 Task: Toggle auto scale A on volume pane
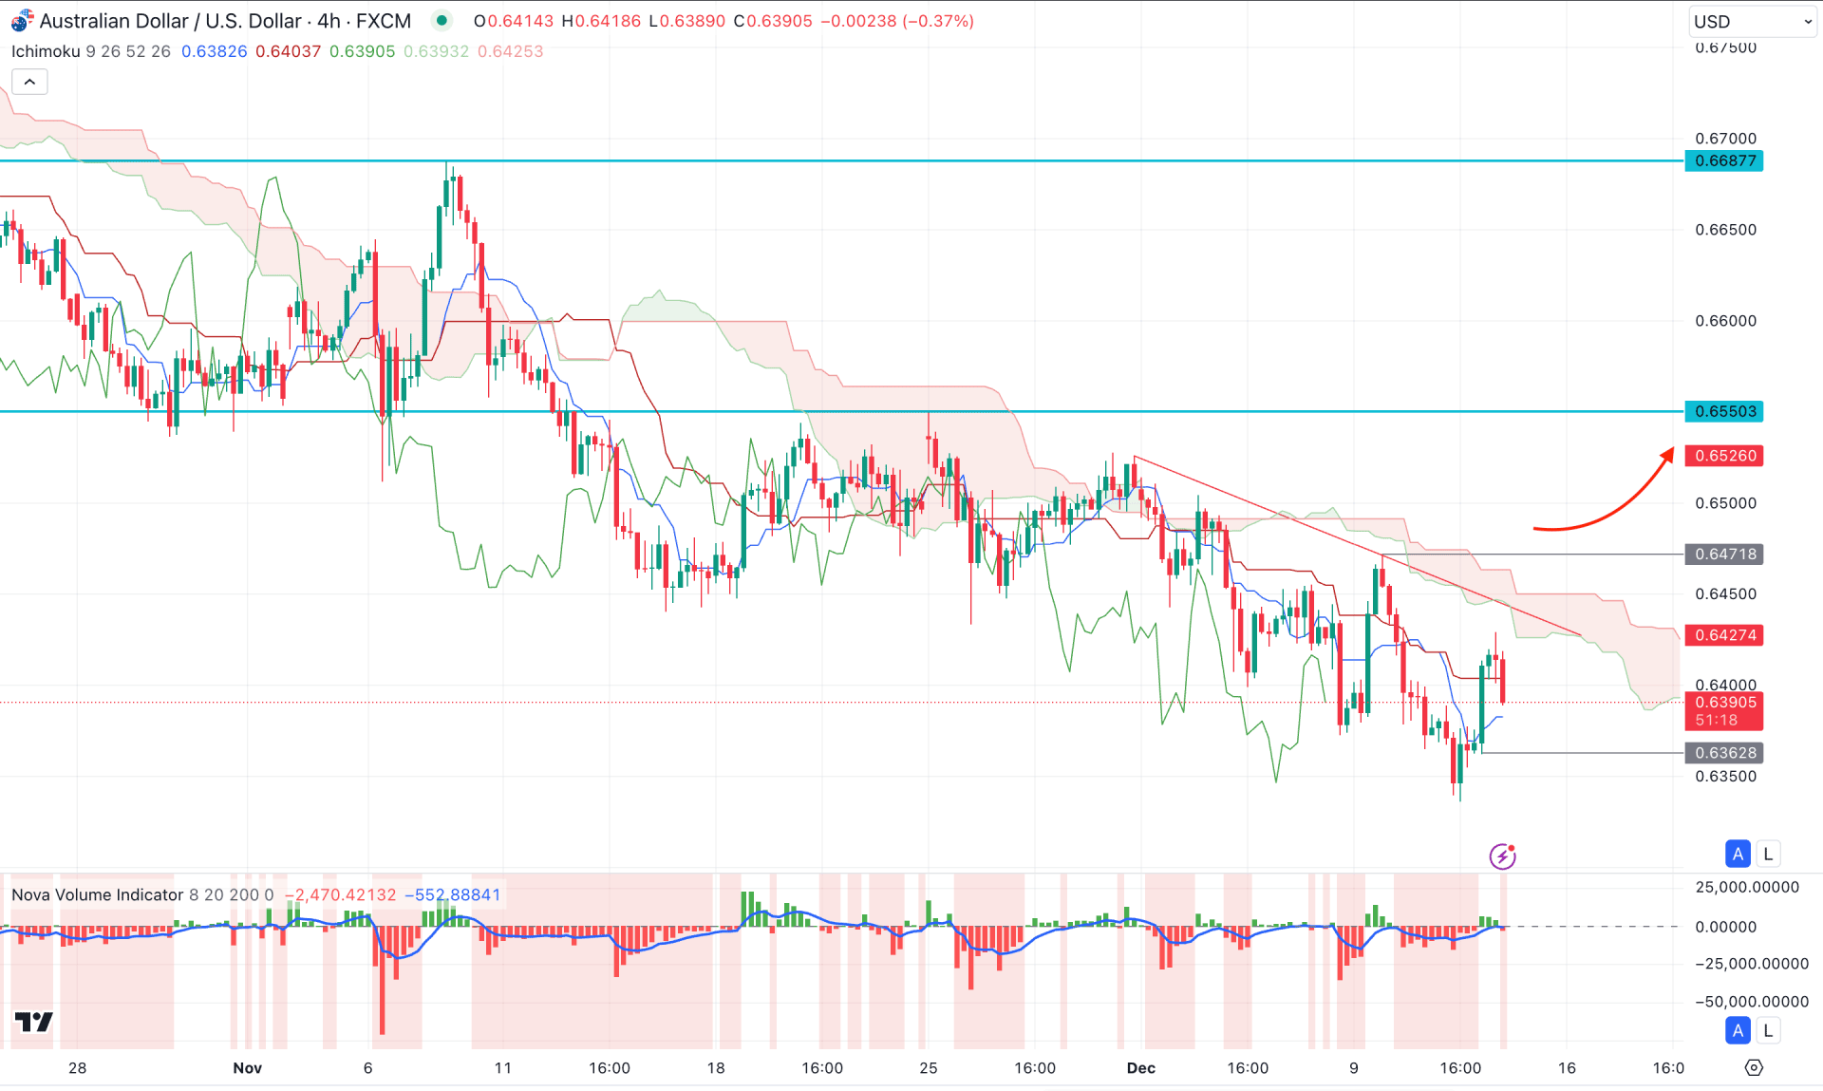[x=1738, y=1030]
